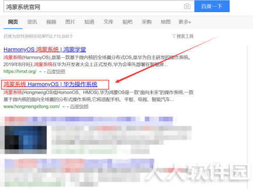253x189 pixels.
Task: Open the HarmonyOS 鸿蒙系统 | 鸿蒙学堂 result
Action: [x=45, y=50]
